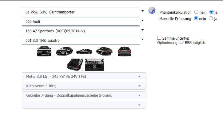Set Manuelle Erfassung to nein
Image resolution: width=223 pixels, height=119 pixels.
[x=196, y=18]
